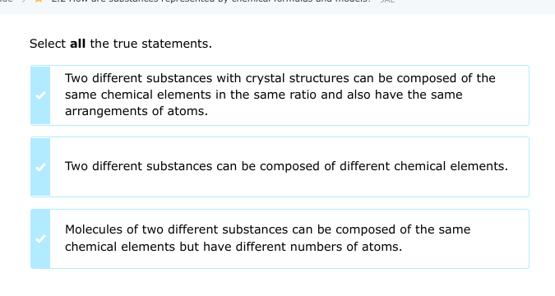Toggle checkmark for different numbers of atoms statement
The image size is (555, 296).
point(41,238)
